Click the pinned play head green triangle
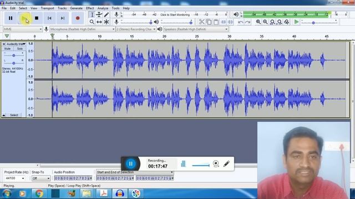 click(x=7, y=36)
